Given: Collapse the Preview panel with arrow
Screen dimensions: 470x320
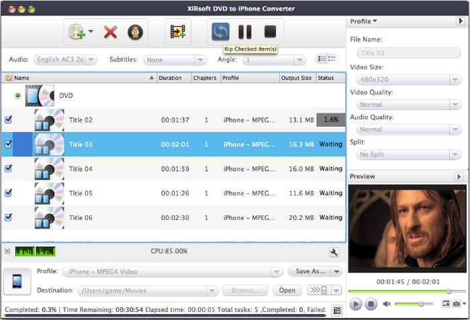Looking at the screenshot, I should click(459, 176).
